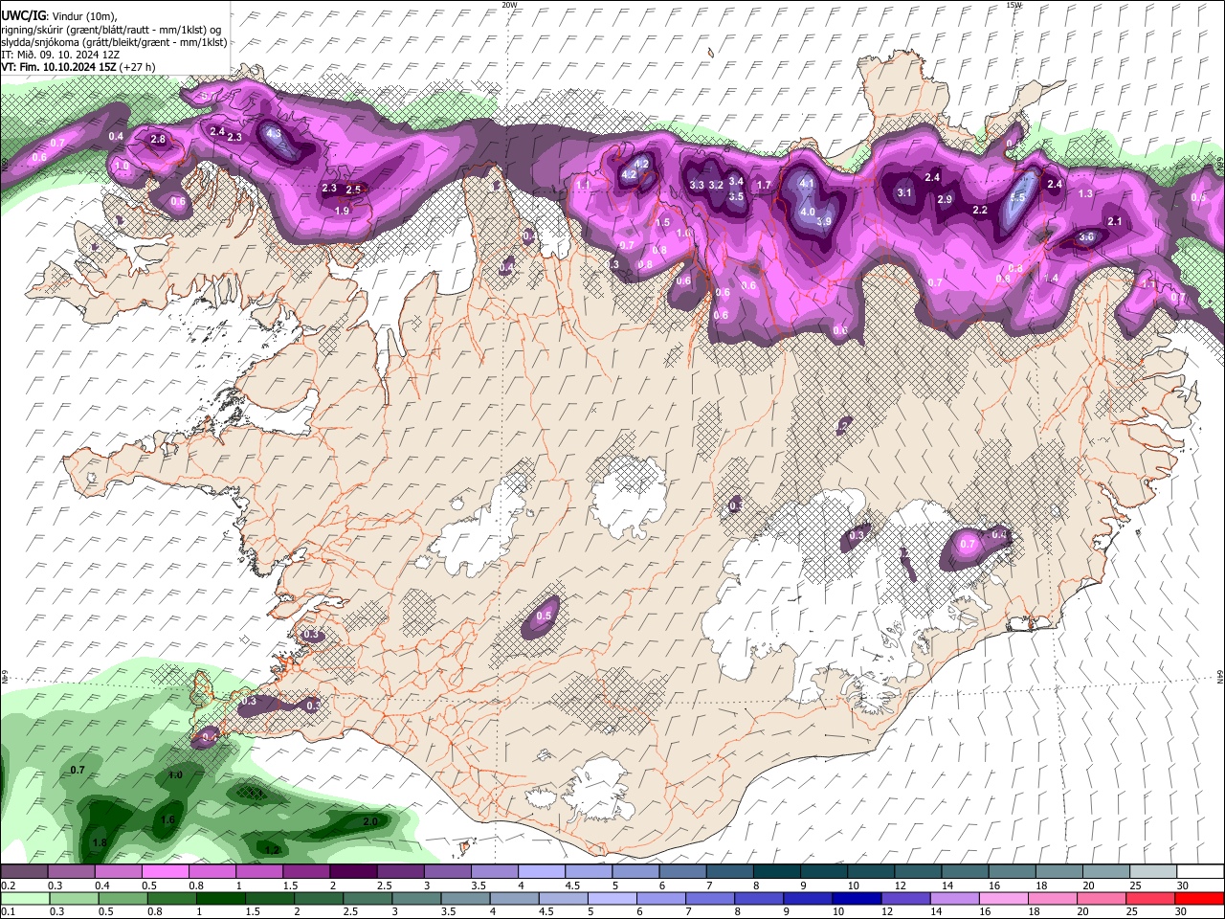The width and height of the screenshot is (1225, 919).
Task: Click the green '2.0' rainfall value offshore
Action: [x=371, y=821]
